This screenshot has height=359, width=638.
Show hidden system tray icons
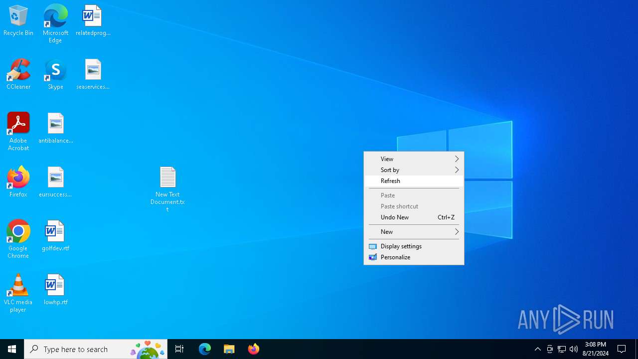(x=538, y=349)
